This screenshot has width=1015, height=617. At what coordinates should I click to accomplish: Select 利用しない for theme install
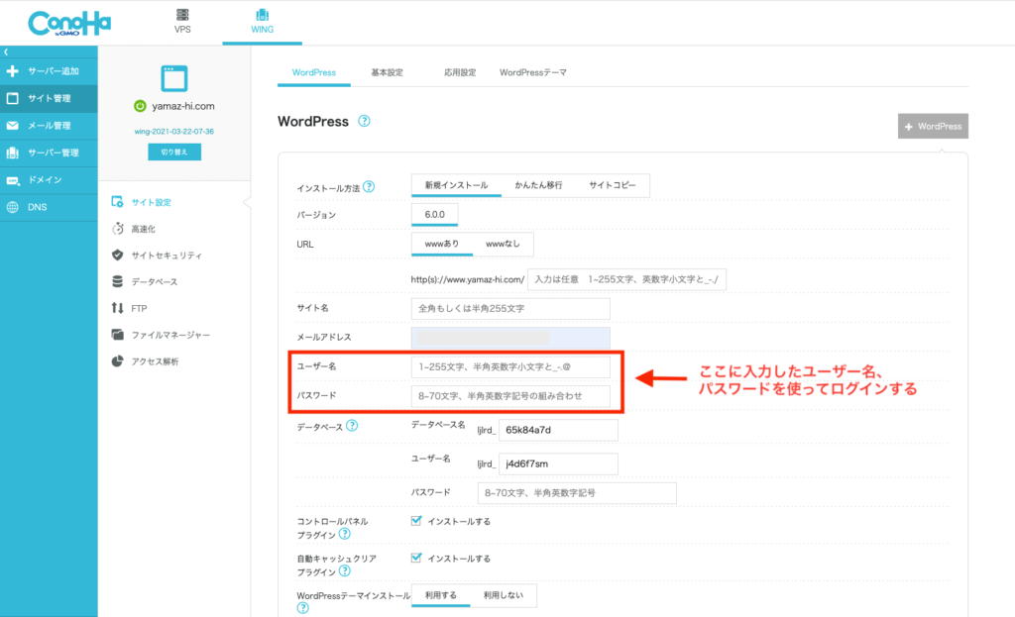(x=504, y=595)
